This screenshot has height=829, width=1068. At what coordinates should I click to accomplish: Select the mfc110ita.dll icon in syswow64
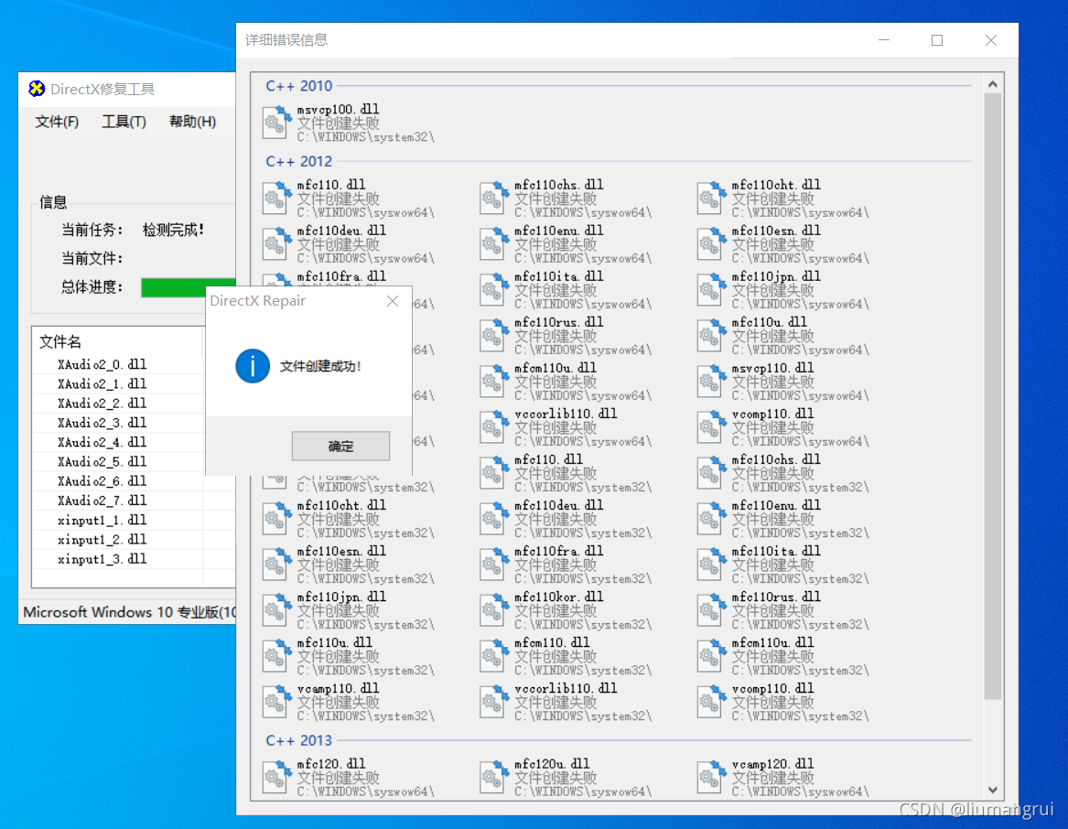point(494,289)
